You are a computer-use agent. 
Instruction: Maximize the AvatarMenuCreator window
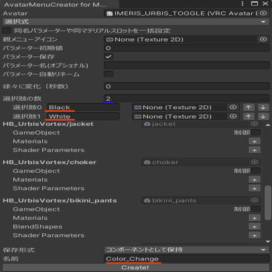coord(255,3)
